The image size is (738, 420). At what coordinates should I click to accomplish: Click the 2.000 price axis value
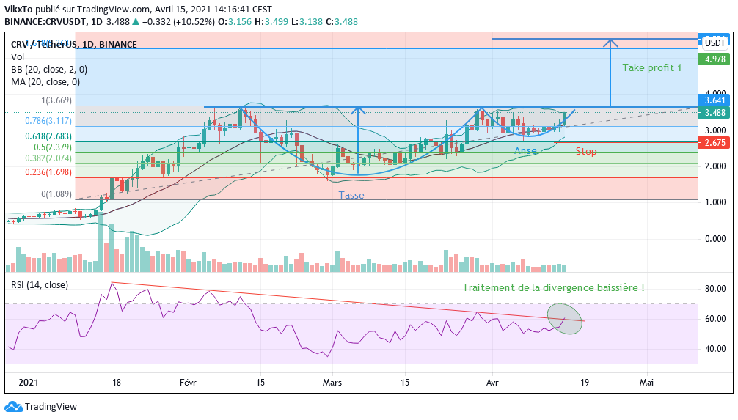[715, 166]
